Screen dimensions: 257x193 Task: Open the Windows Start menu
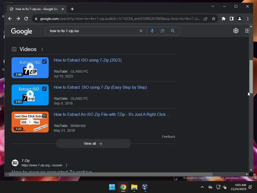[112, 187]
